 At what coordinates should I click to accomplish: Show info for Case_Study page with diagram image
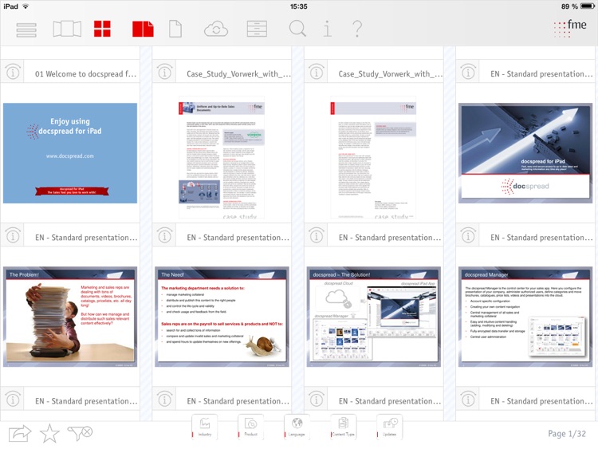tap(164, 72)
